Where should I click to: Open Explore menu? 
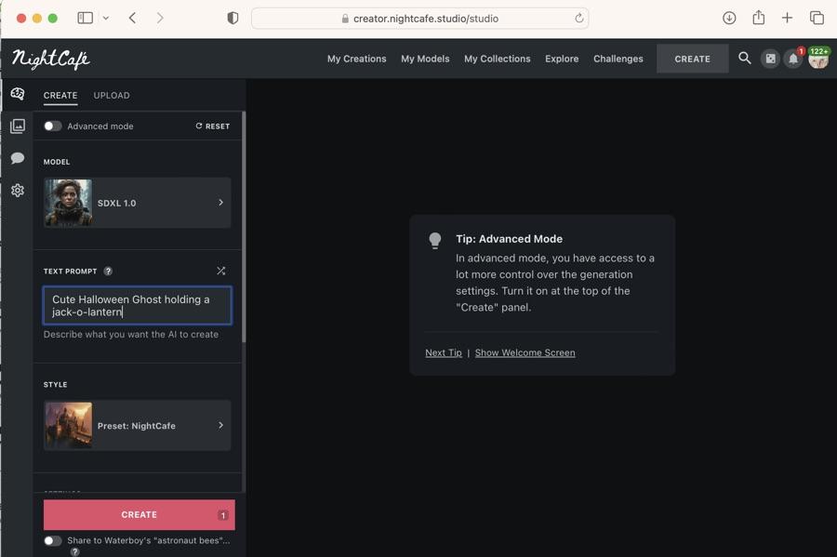(562, 59)
